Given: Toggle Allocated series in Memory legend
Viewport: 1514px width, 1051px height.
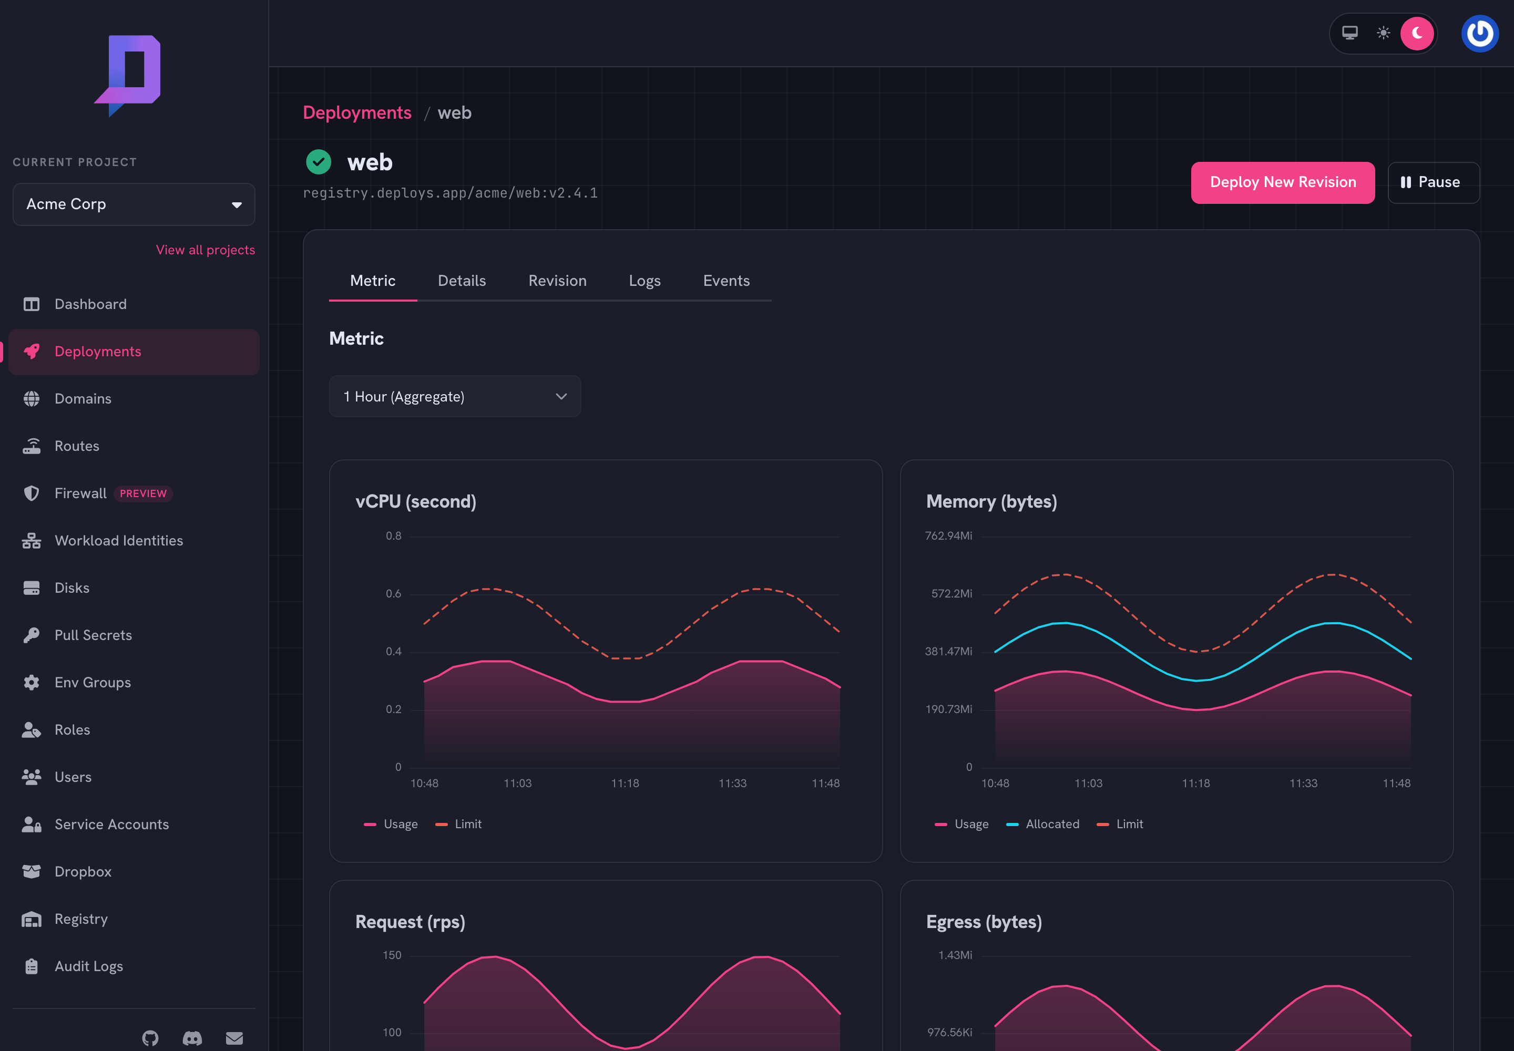Looking at the screenshot, I should [x=1043, y=825].
